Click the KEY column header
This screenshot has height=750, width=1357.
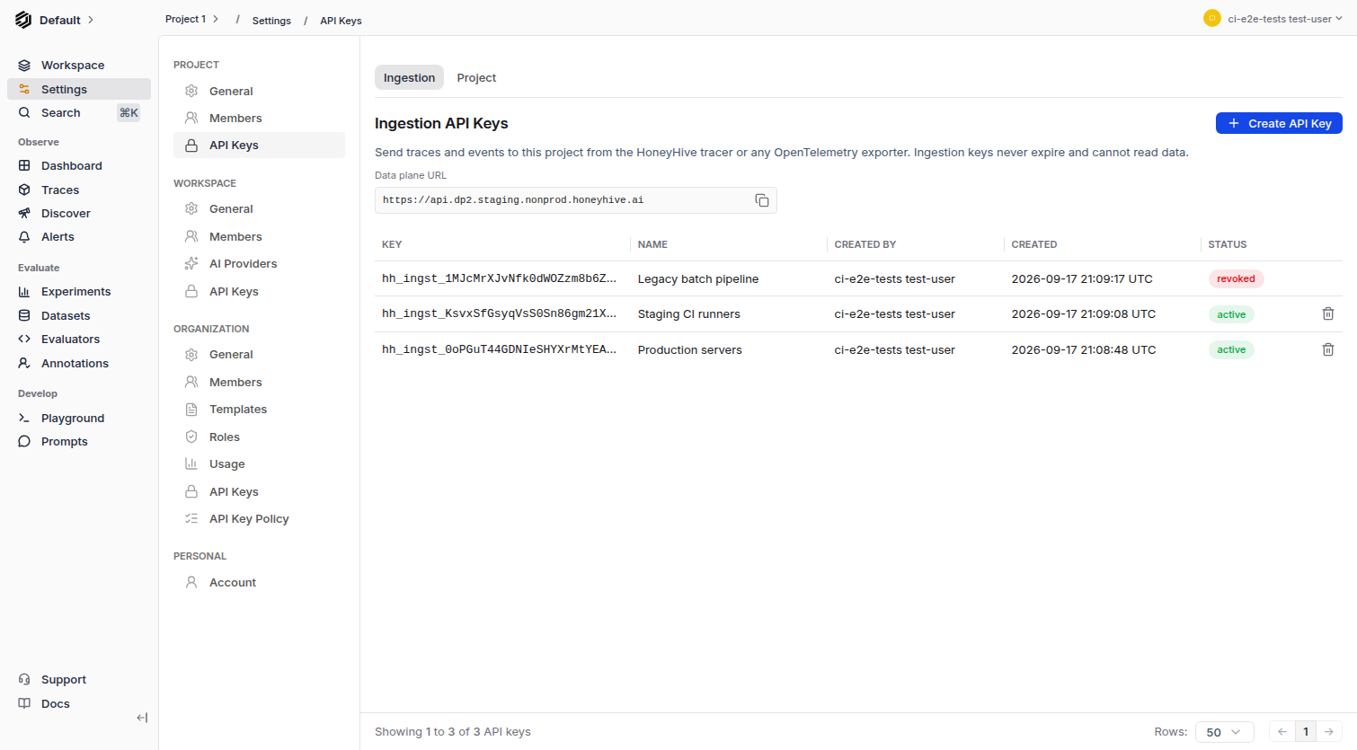click(x=392, y=244)
